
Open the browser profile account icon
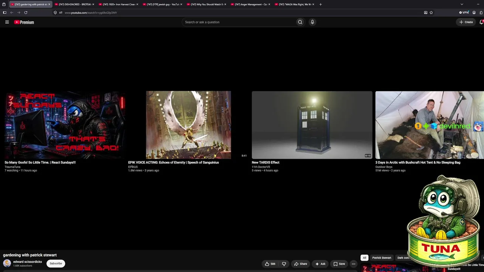474,12
